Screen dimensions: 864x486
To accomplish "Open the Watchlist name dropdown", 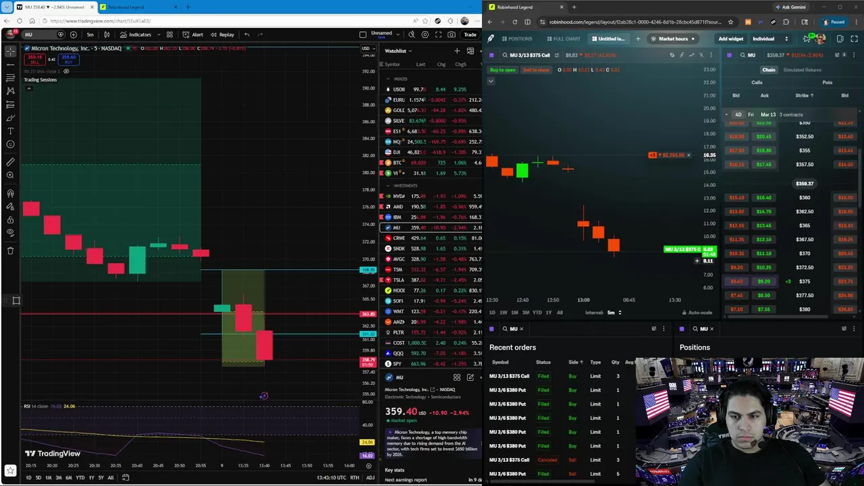I will (x=398, y=51).
